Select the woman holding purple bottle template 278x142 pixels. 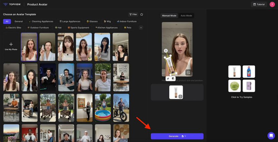[x=11, y=77]
